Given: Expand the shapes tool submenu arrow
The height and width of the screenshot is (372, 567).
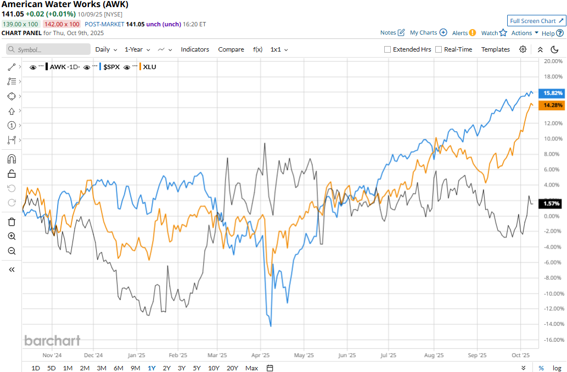Looking at the screenshot, I should (x=20, y=96).
